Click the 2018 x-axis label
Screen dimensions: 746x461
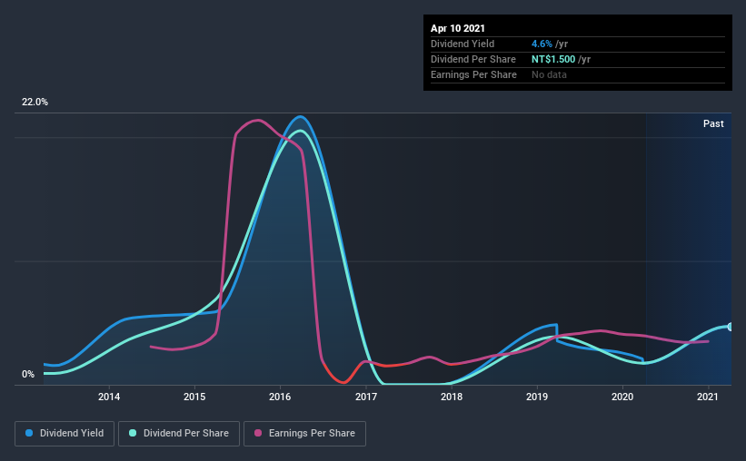click(x=452, y=397)
